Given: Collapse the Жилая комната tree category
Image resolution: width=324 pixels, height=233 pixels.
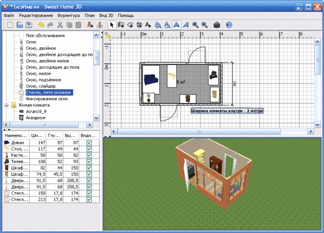Looking at the screenshot, I should click(x=6, y=105).
